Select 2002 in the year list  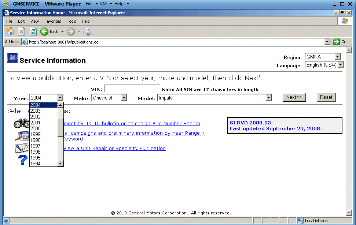pos(44,117)
